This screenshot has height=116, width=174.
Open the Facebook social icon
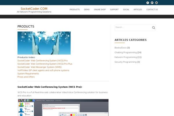coord(148,3)
